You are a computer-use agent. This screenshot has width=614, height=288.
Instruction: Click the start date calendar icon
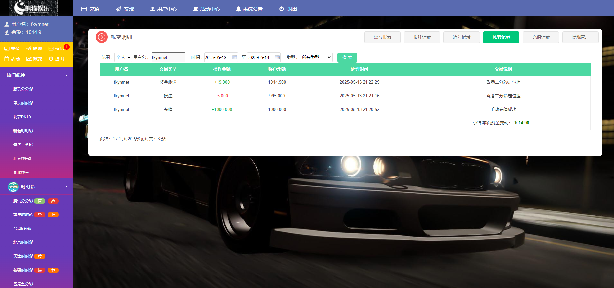click(x=235, y=57)
